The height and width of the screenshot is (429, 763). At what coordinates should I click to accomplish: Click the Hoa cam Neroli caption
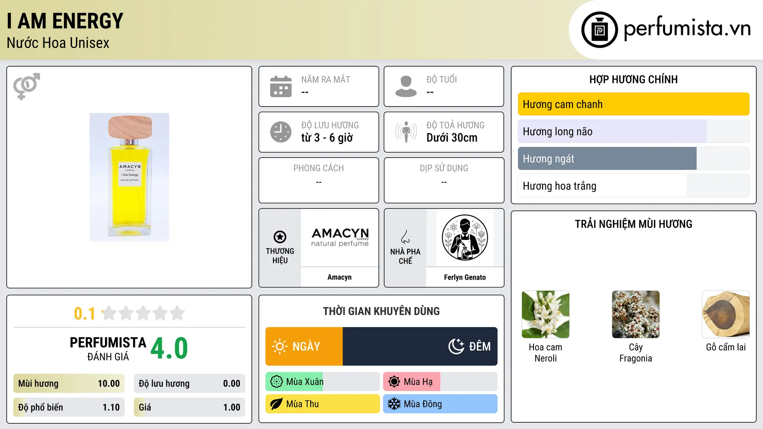tap(545, 353)
